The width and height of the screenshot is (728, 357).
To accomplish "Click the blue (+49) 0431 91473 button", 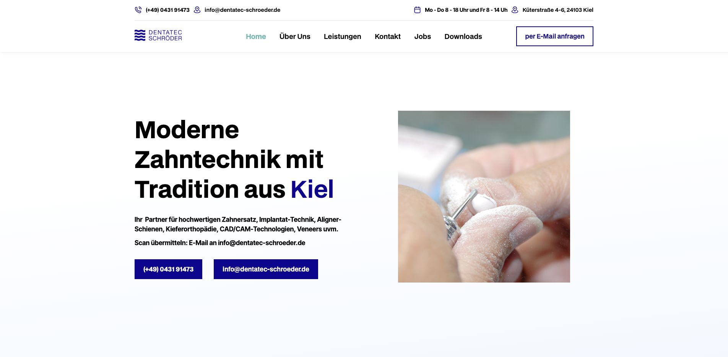I will [x=168, y=269].
